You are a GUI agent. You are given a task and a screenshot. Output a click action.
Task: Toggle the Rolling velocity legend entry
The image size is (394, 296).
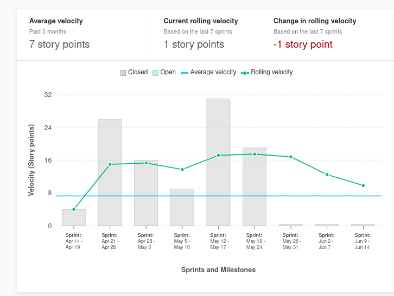pyautogui.click(x=271, y=72)
